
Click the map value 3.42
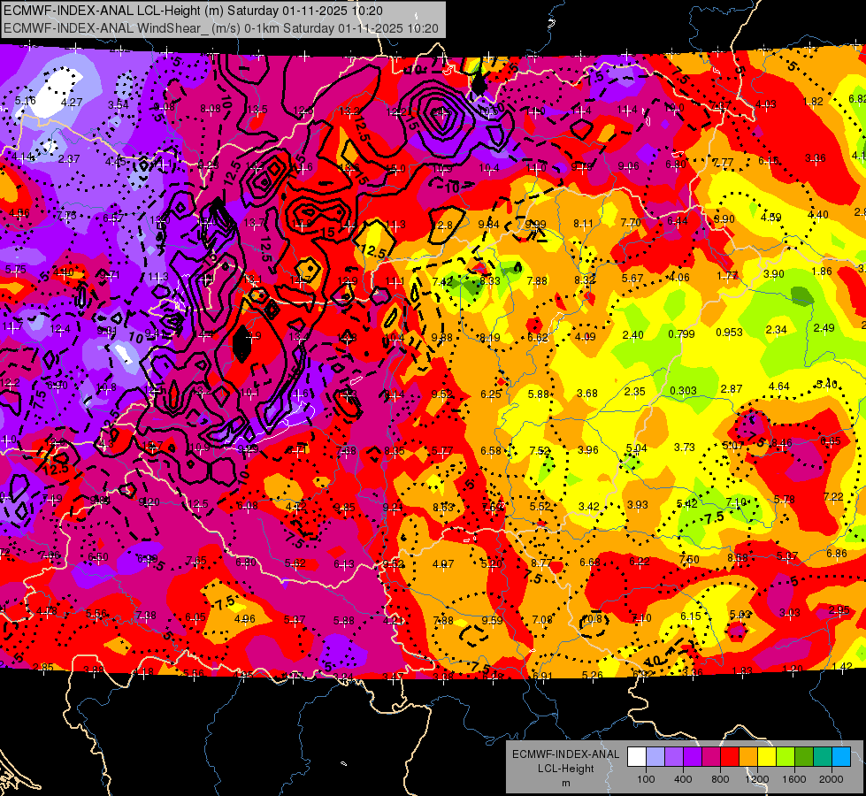point(589,507)
